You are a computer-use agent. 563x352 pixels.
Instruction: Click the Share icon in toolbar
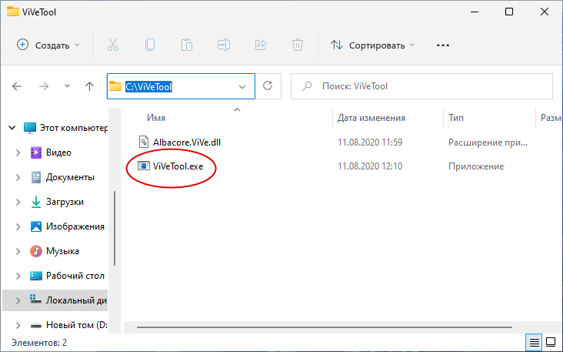(261, 45)
